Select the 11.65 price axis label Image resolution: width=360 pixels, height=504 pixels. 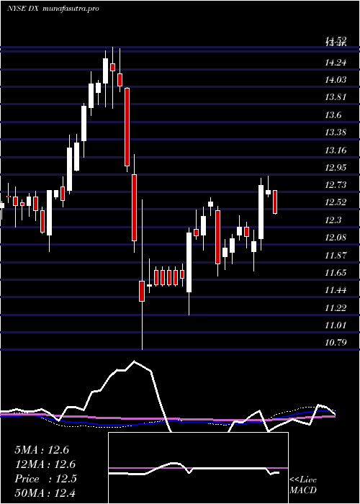pos(336,272)
